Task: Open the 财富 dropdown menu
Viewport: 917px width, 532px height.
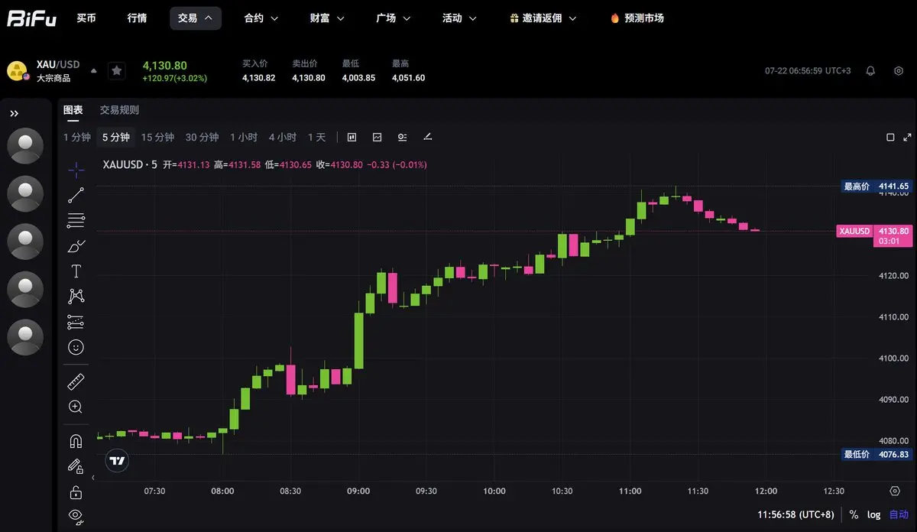Action: pos(327,18)
